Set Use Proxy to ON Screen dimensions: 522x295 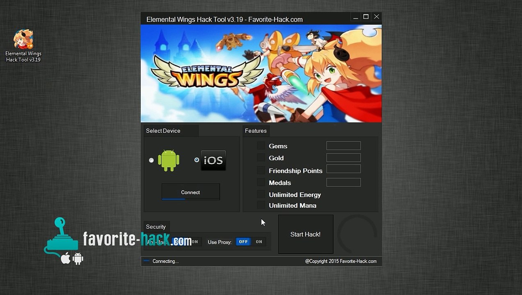pyautogui.click(x=259, y=242)
